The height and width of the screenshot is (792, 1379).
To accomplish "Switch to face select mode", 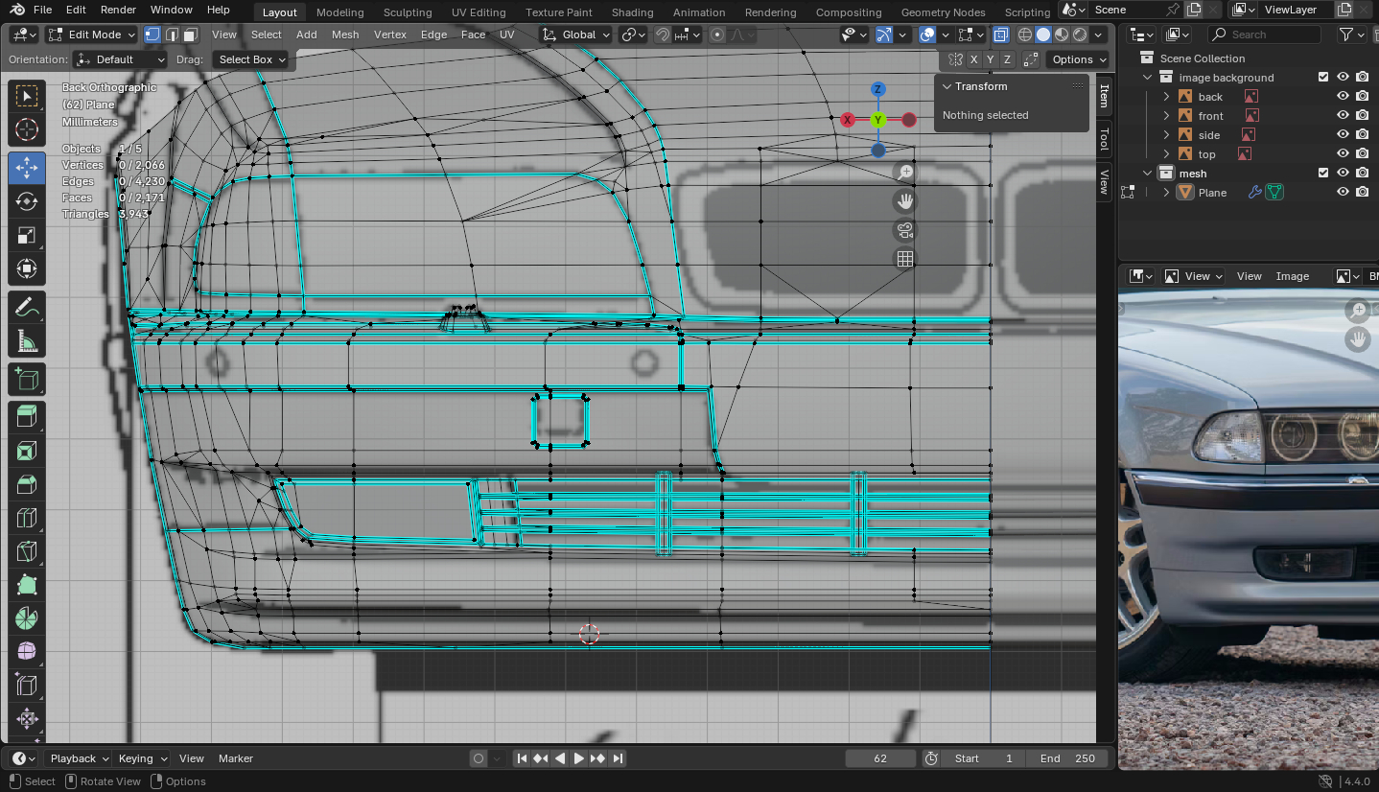I will 191,35.
